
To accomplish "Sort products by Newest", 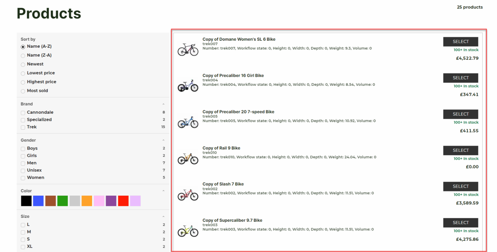I will 23,64.
